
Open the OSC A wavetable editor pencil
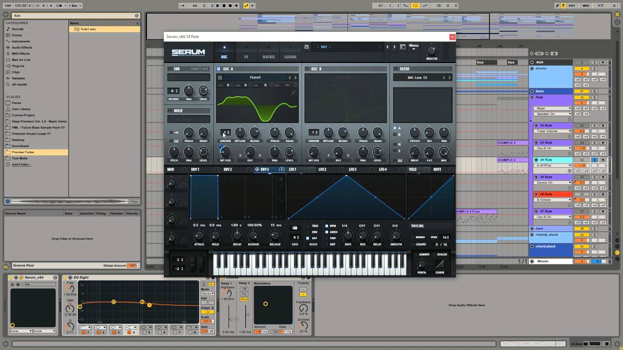pos(293,91)
